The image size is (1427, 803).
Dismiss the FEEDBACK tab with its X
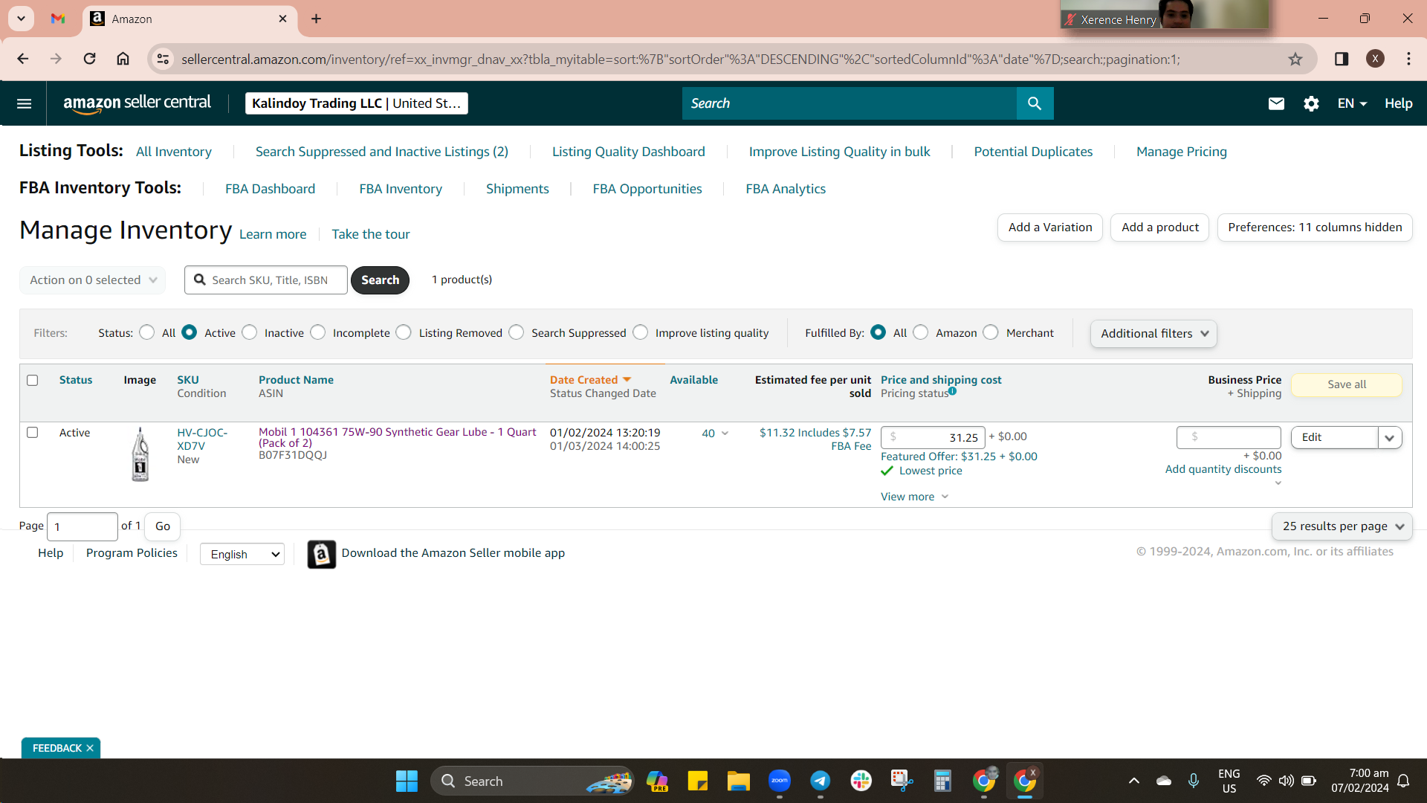90,748
